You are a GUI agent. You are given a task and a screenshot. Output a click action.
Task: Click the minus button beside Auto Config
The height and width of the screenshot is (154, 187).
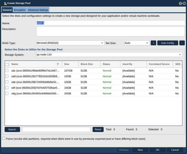(x=182, y=43)
